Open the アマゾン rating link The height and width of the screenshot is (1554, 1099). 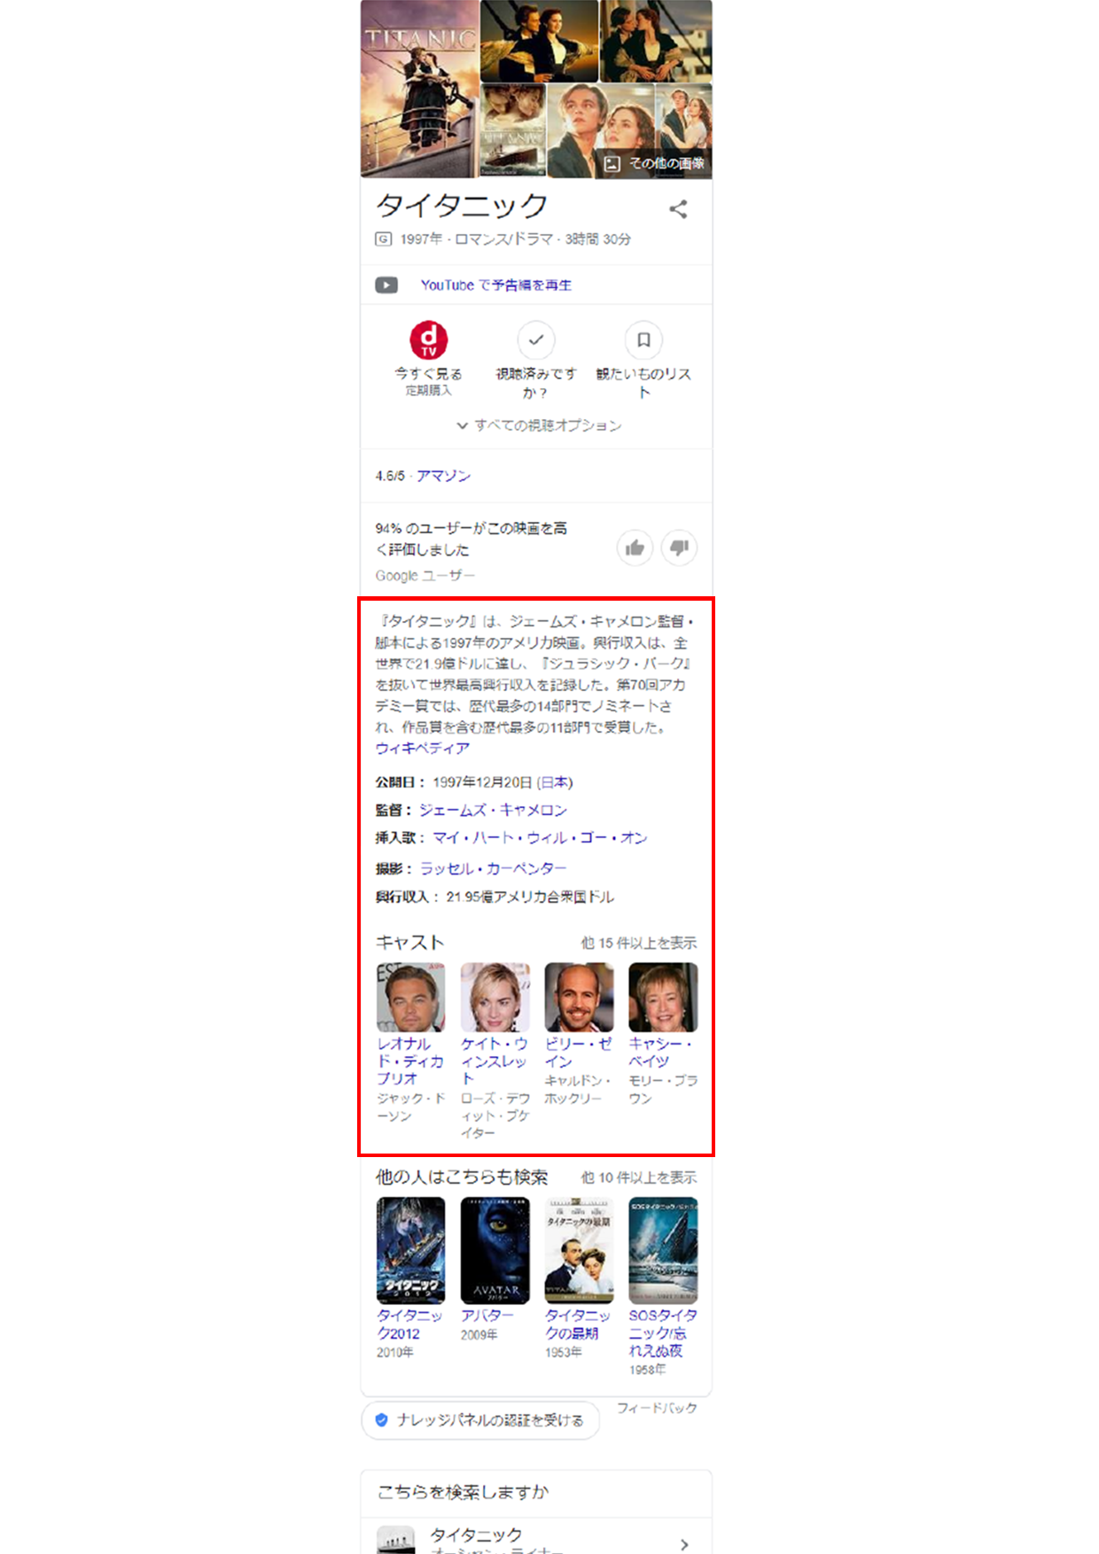443,476
